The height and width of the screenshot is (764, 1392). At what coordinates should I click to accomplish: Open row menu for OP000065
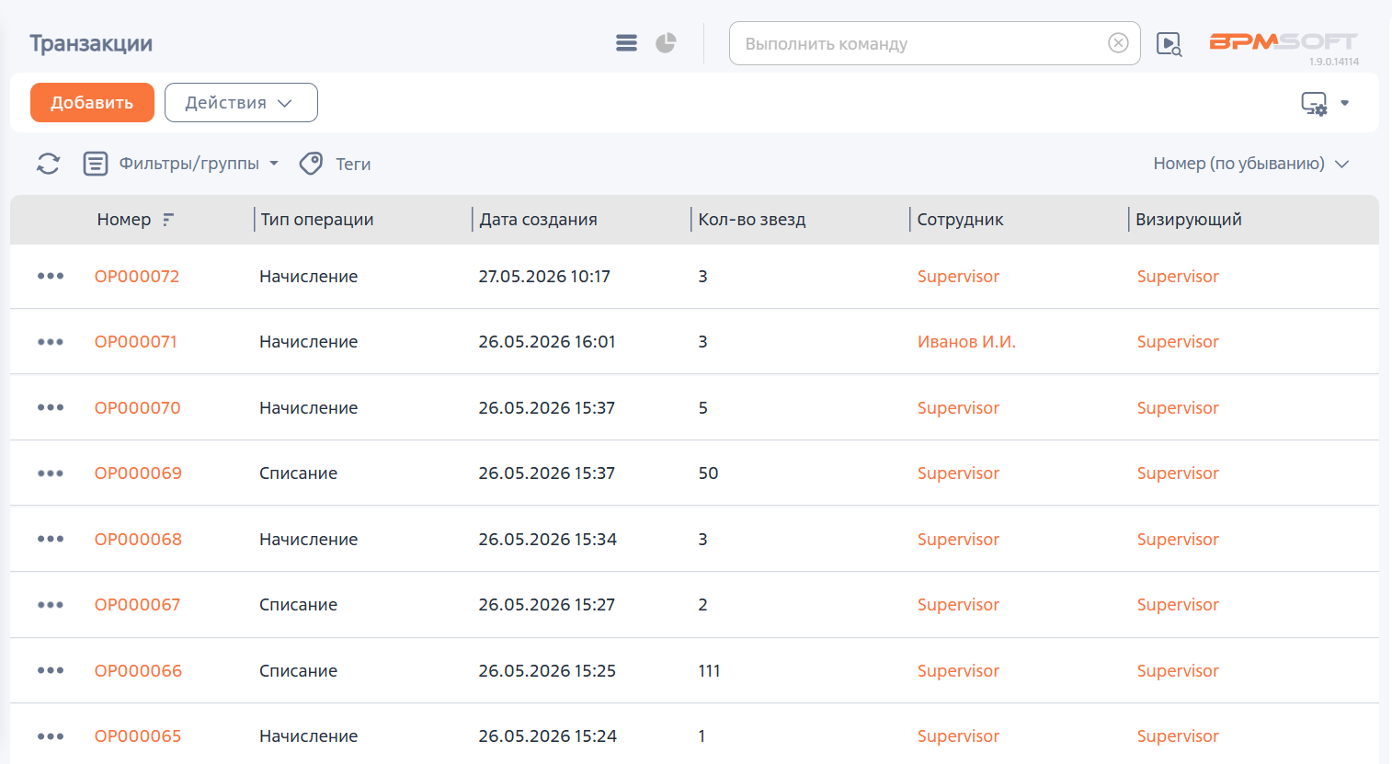click(51, 736)
